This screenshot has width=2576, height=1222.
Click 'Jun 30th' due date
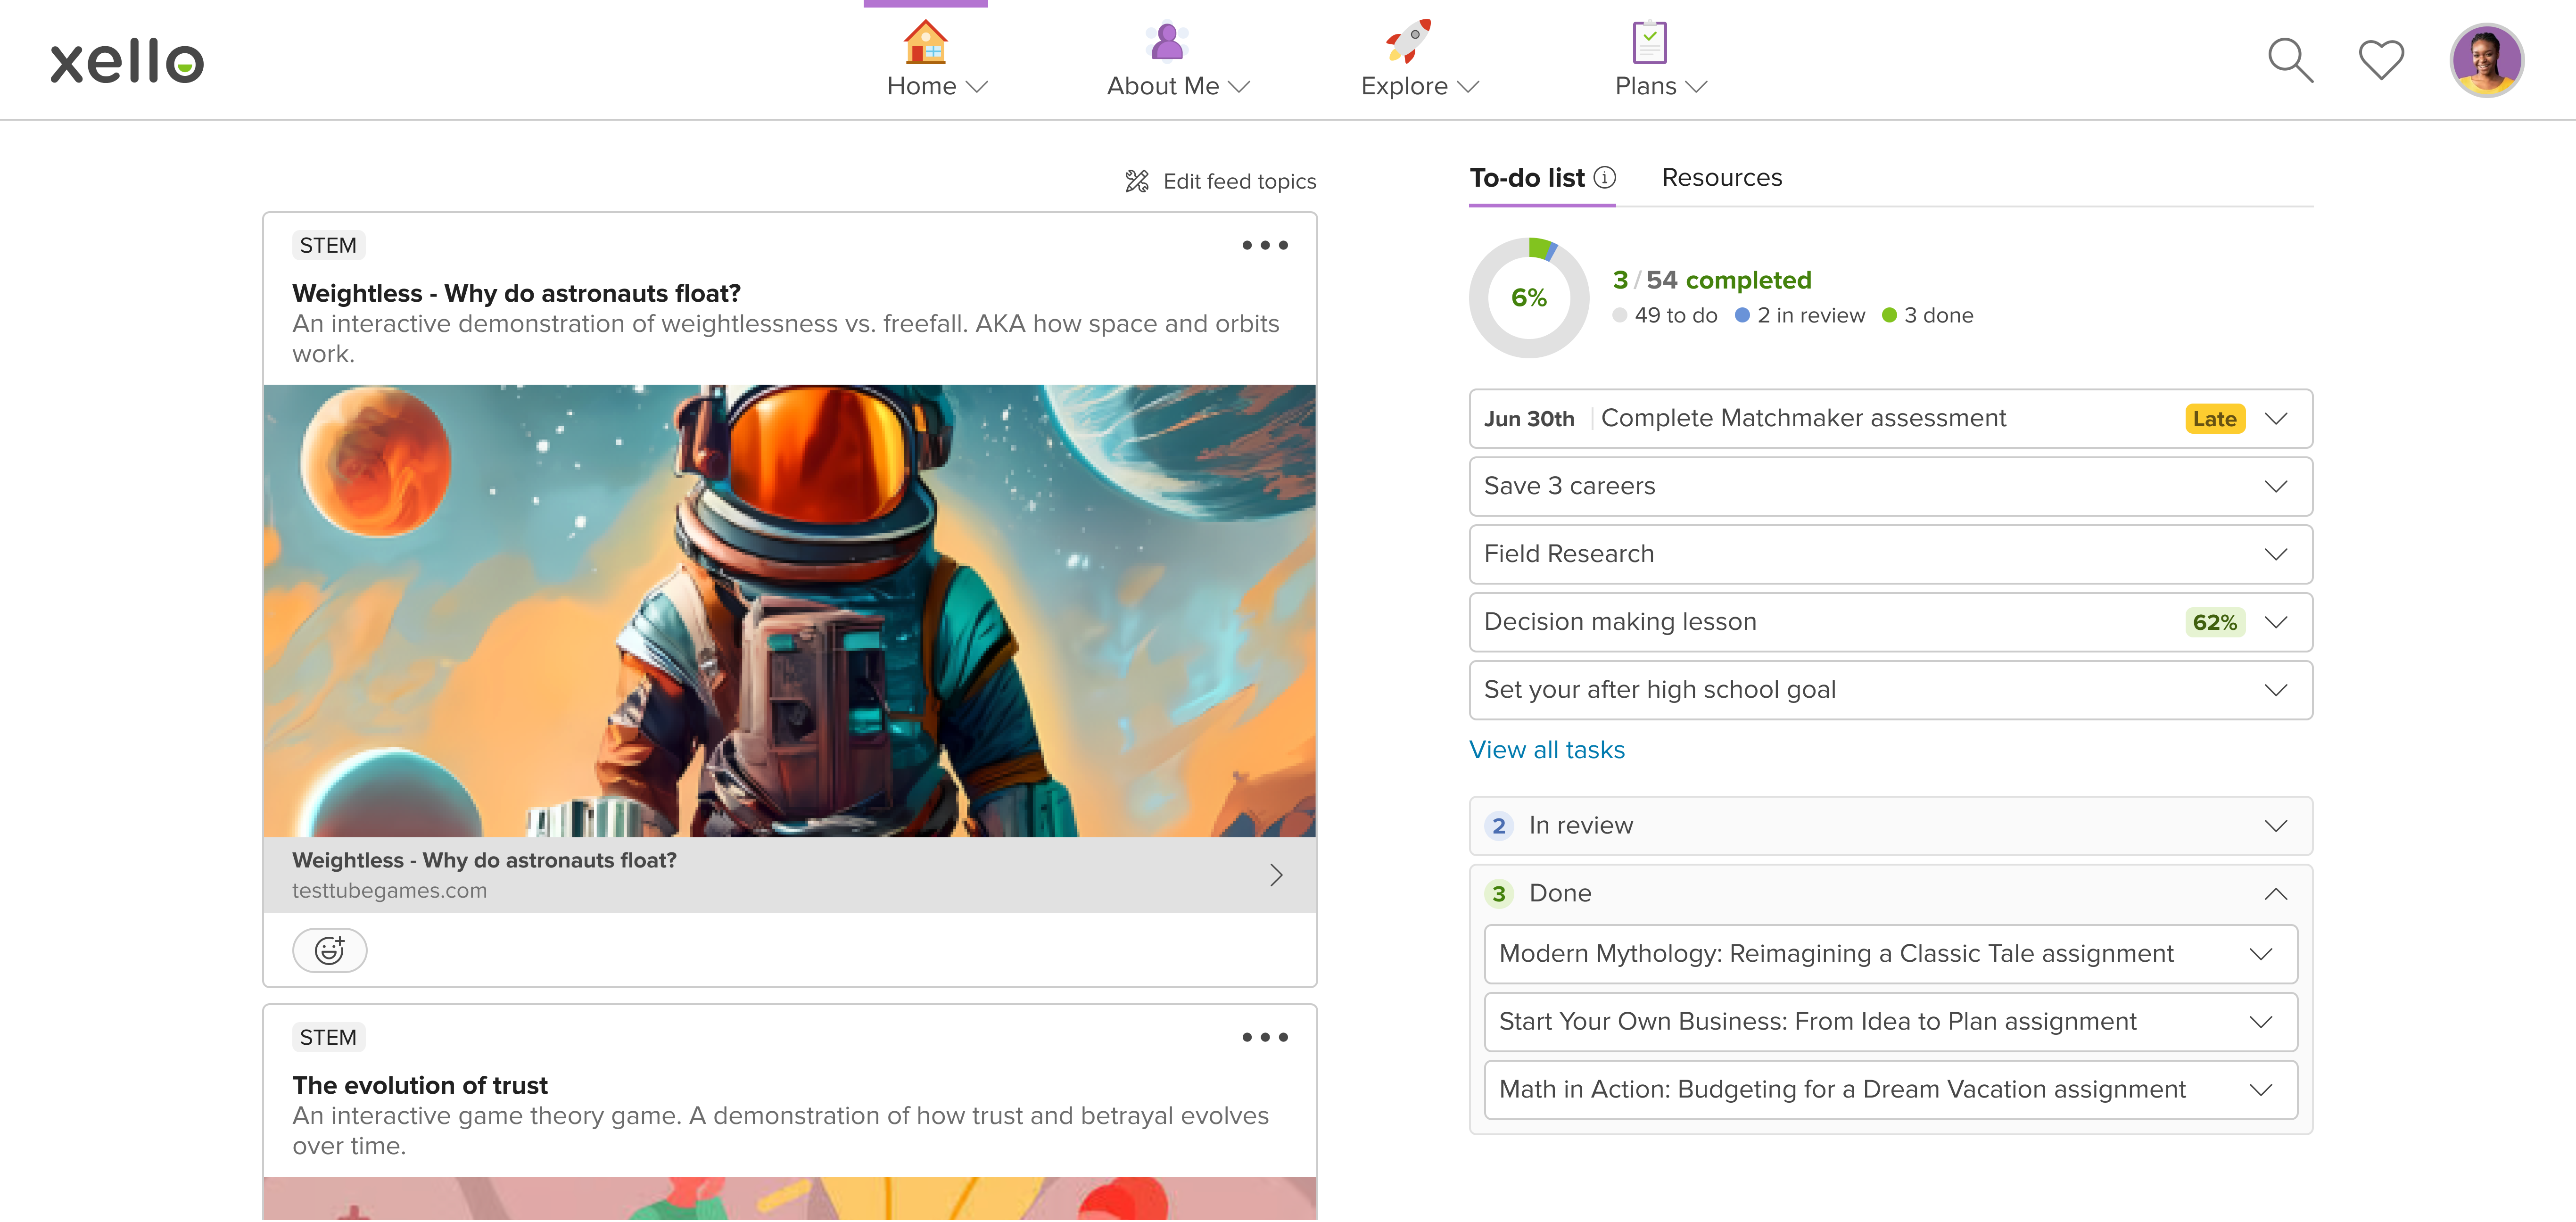tap(1529, 419)
